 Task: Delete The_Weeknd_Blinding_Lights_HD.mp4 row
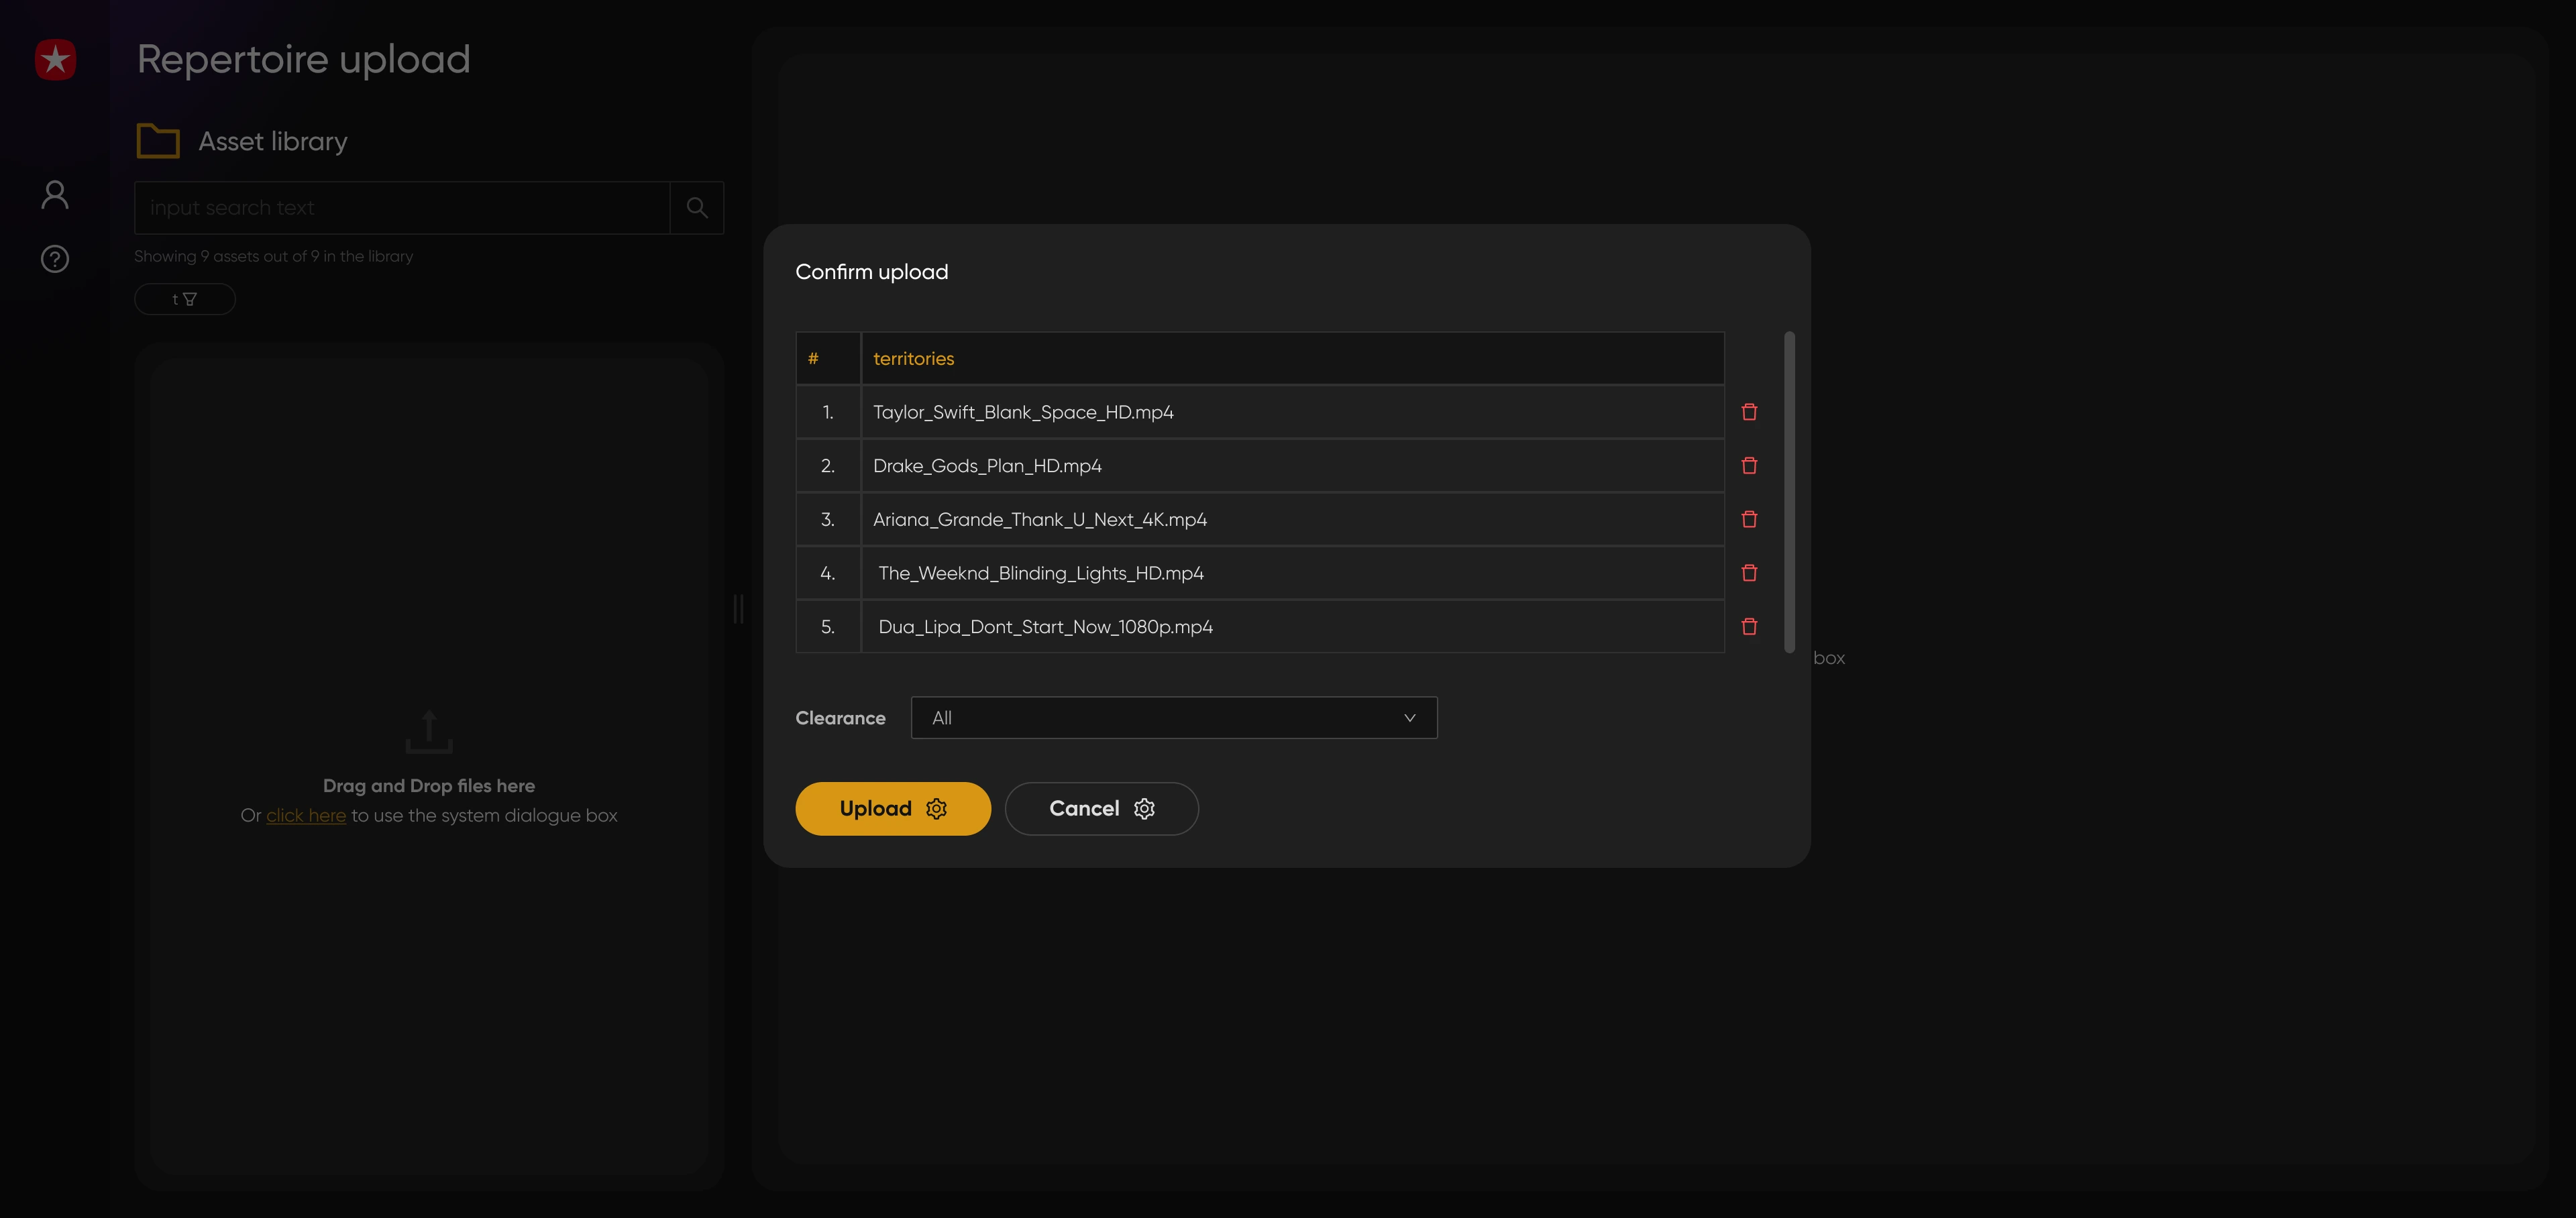[x=1749, y=573]
